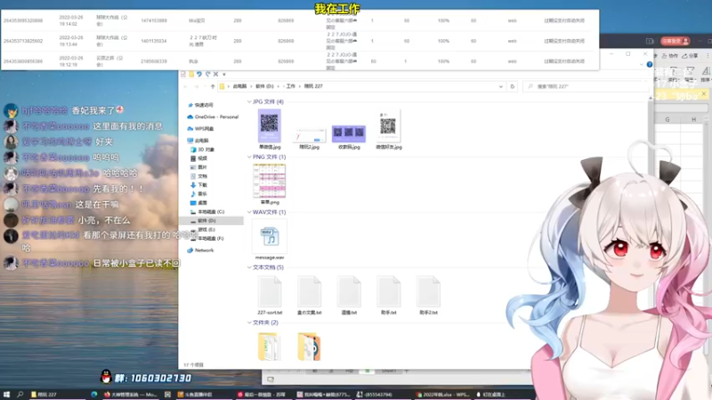Open the Pictures folder in the sidebar

pyautogui.click(x=198, y=167)
